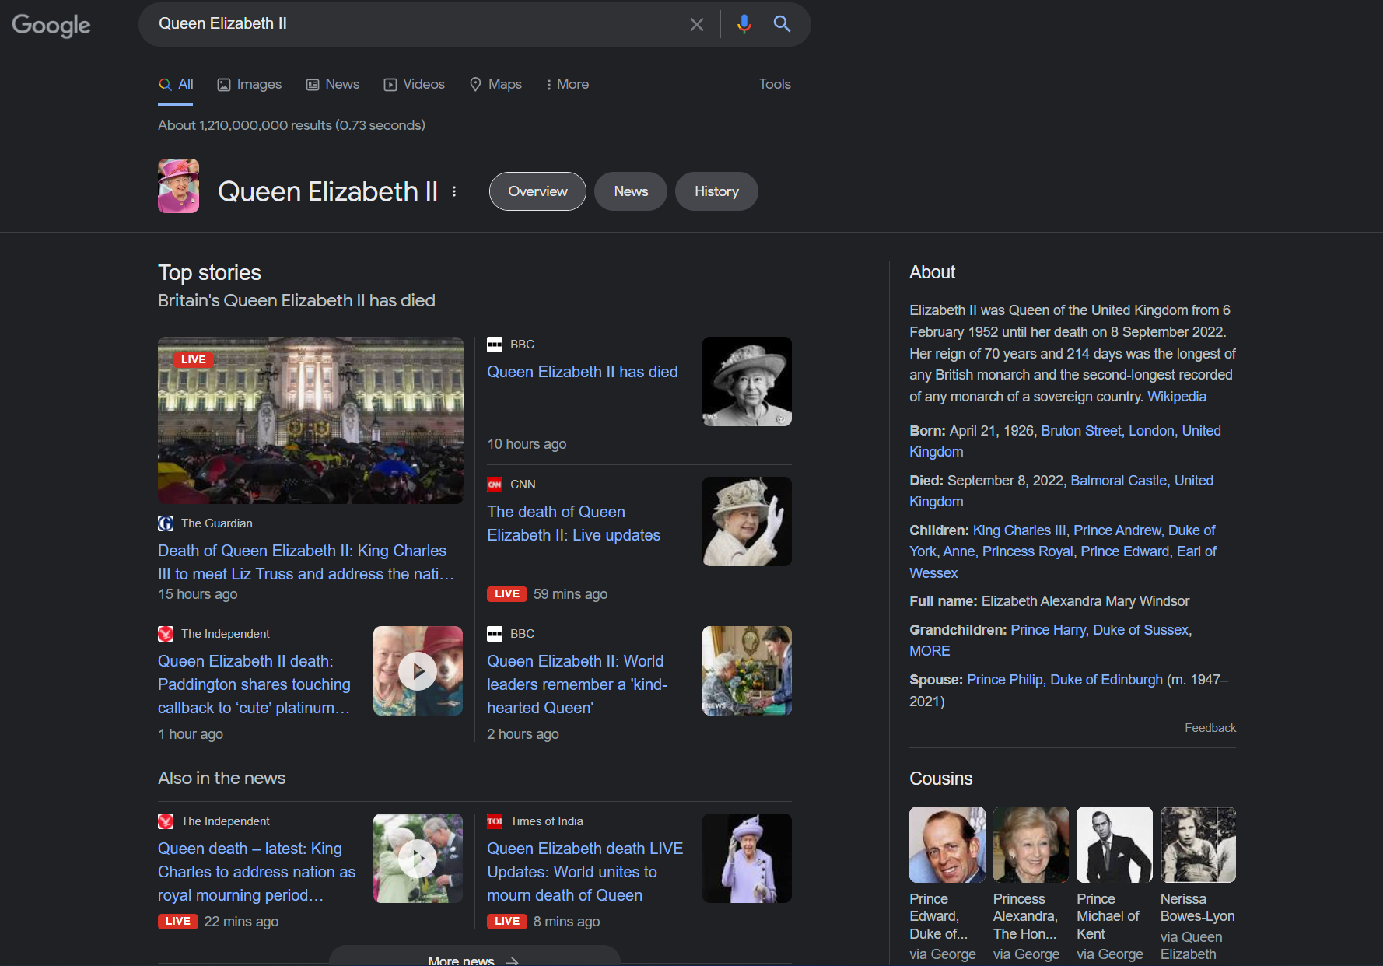Select the Overview chip

537,191
